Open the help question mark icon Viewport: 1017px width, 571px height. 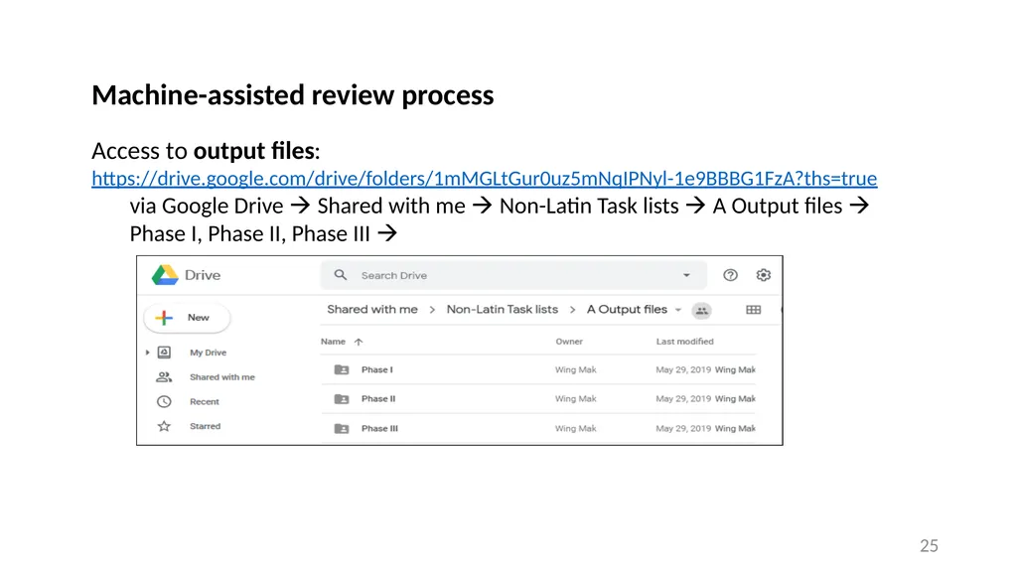click(x=730, y=275)
